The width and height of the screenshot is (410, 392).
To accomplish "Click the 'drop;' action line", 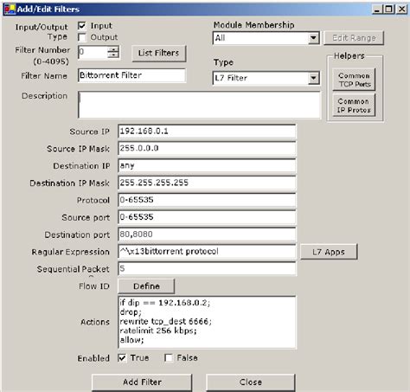I will [131, 312].
